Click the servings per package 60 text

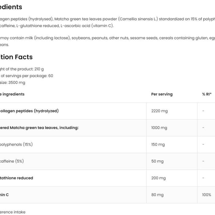tap(26, 76)
